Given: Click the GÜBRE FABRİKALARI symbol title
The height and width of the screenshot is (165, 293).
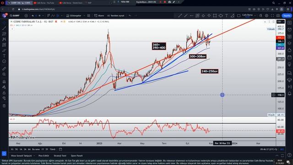Looking at the screenshot, I should (x=33, y=22).
